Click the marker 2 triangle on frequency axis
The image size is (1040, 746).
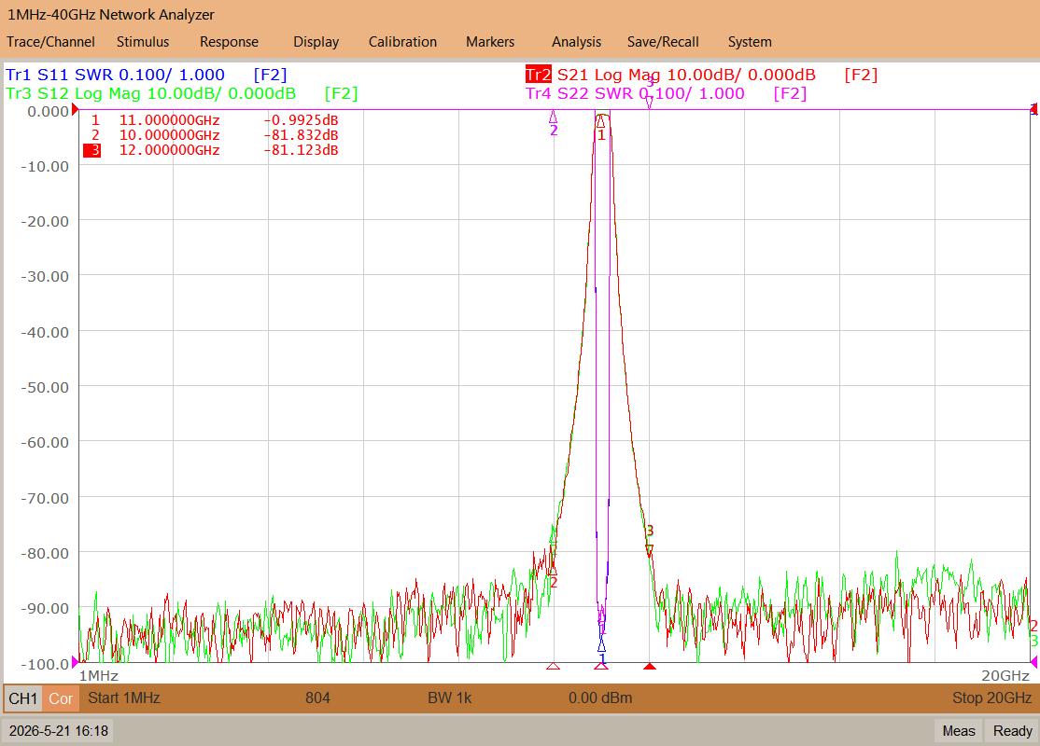(x=554, y=666)
